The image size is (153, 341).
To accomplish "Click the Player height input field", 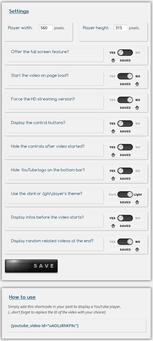I will (121, 28).
